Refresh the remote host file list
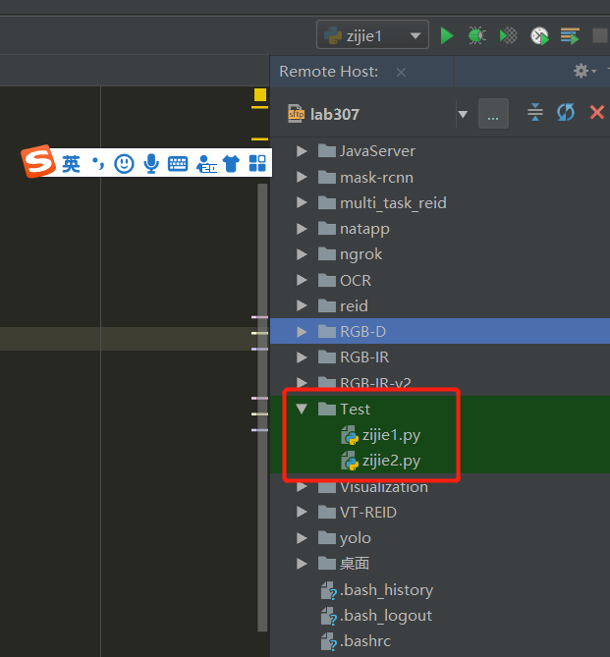 click(566, 112)
